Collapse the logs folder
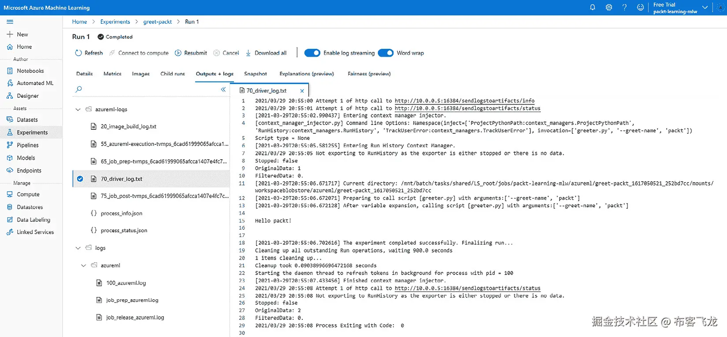The width and height of the screenshot is (727, 337). (x=78, y=248)
